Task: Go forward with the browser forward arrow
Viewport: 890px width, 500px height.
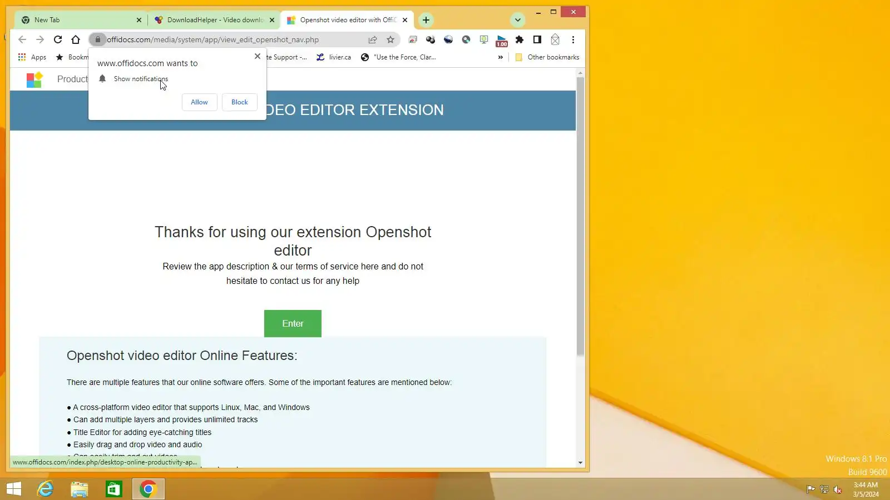Action: [40, 39]
